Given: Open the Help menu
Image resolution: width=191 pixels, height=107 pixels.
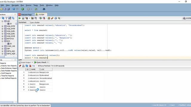Looking at the screenshot, I should click(56, 5).
